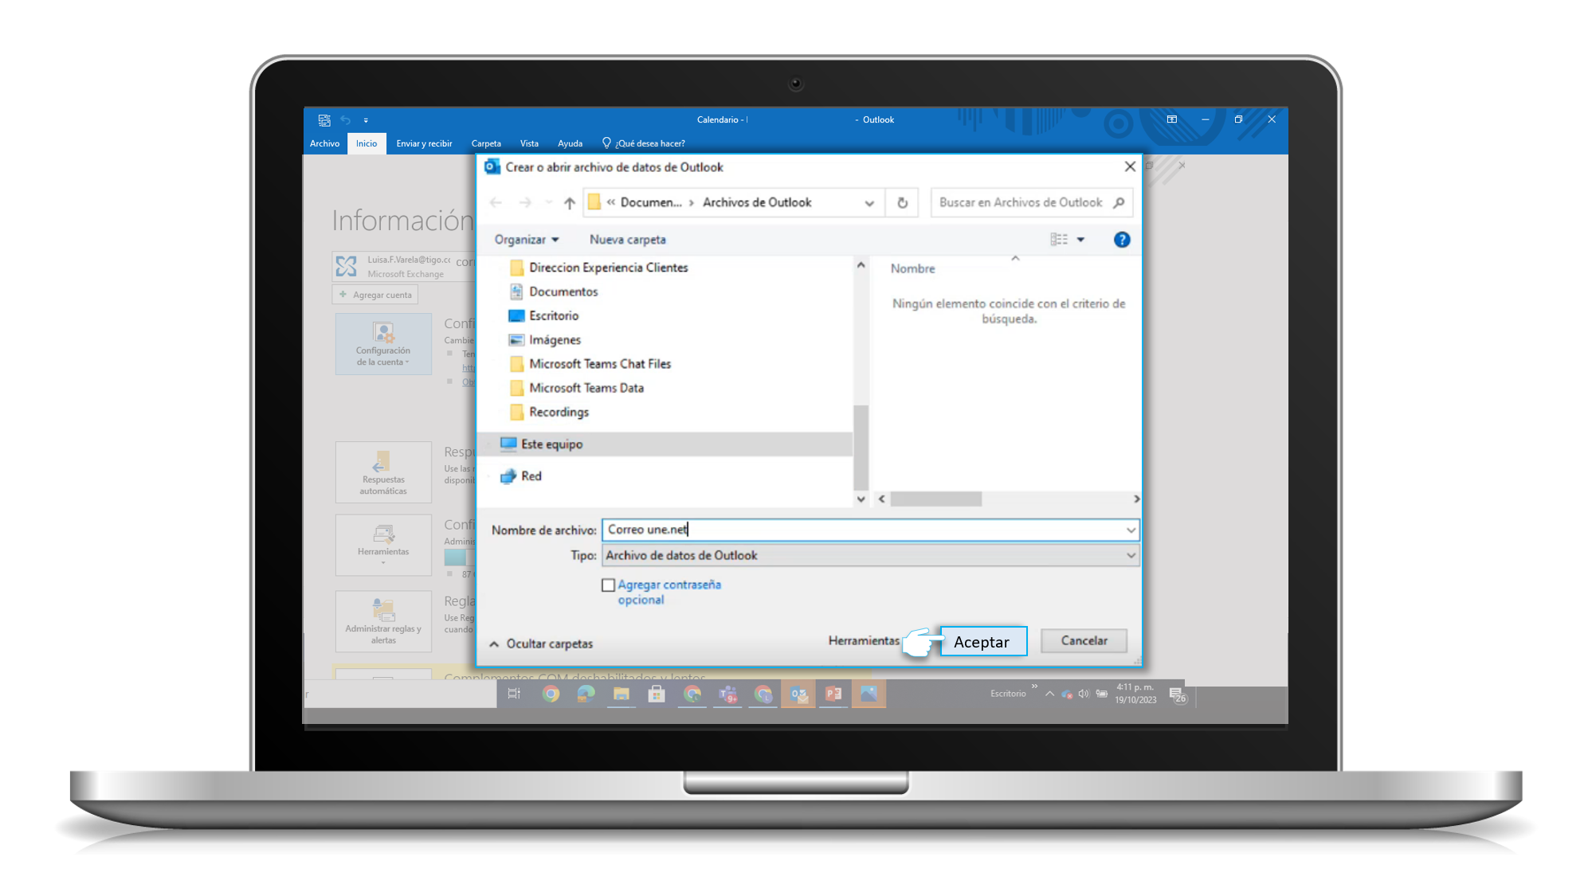Viewport: 1592px width, 896px height.
Task: Collapse folders with Ocultar carpetas
Action: click(541, 644)
